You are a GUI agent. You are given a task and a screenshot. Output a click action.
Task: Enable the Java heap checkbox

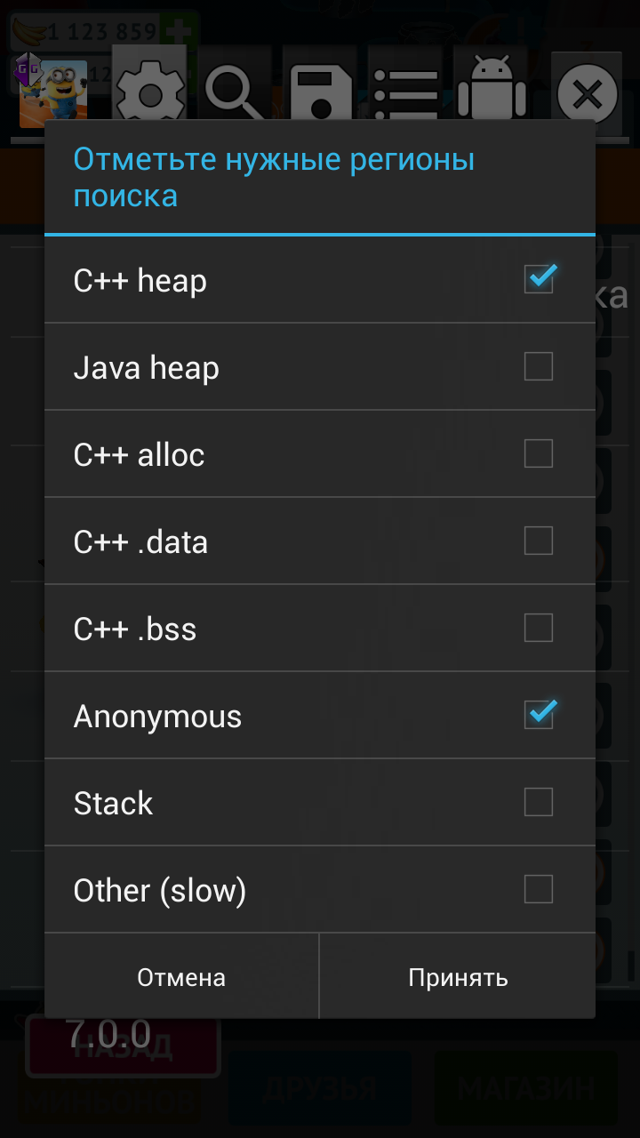(539, 366)
